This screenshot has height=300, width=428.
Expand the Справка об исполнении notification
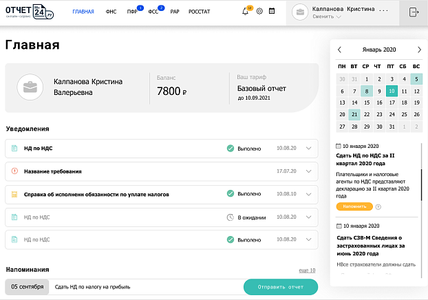coord(308,194)
